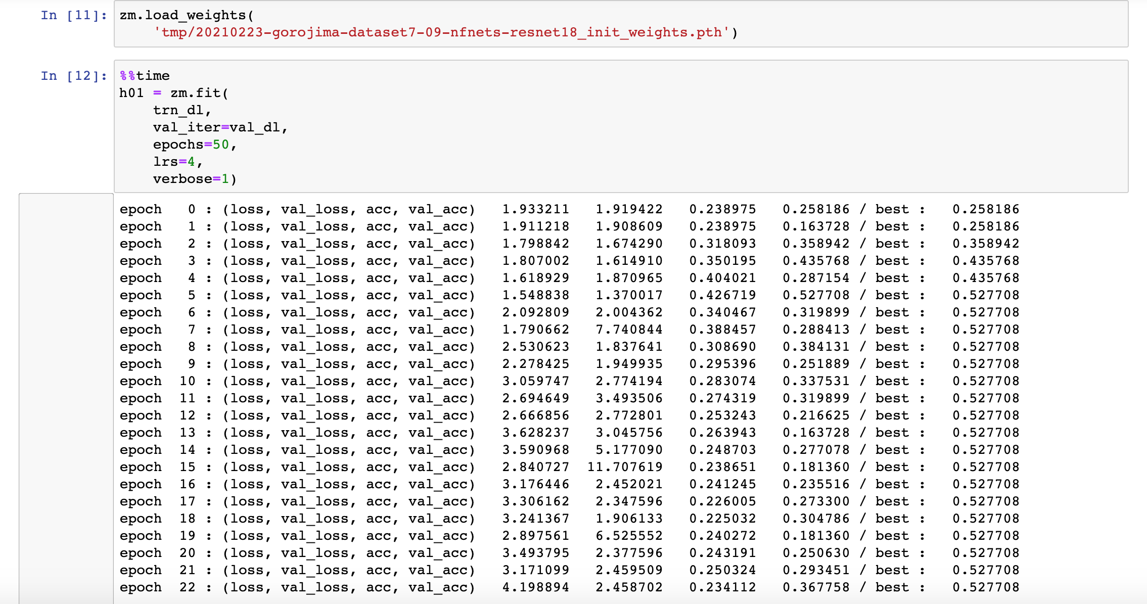The image size is (1147, 604).
Task: Click epoch 18 val_loss 1.906133
Action: (x=629, y=519)
